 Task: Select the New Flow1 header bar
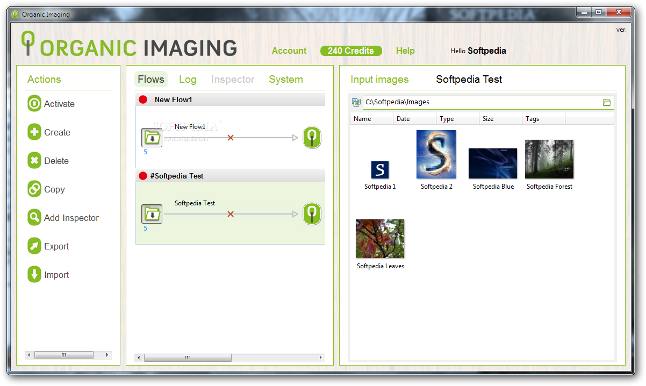coord(230,99)
